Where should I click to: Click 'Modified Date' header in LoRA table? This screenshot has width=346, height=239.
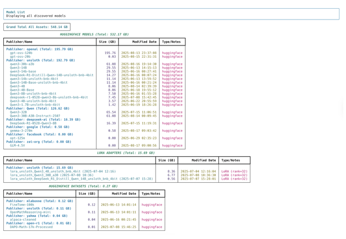click(204, 161)
